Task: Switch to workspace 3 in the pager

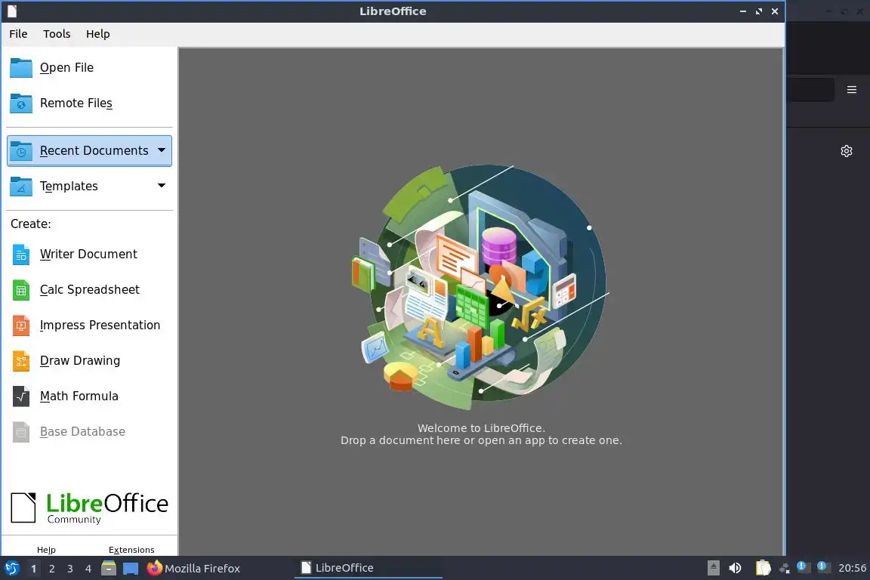Action: 70,569
